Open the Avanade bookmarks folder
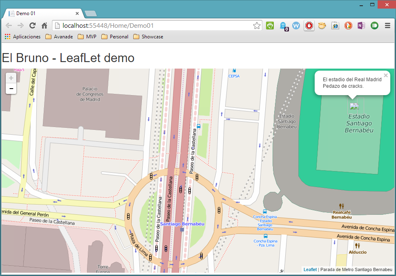 coord(59,37)
